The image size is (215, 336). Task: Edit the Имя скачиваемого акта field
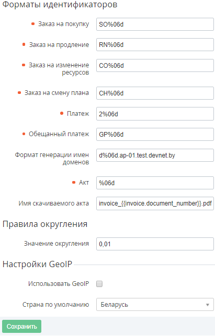click(155, 203)
